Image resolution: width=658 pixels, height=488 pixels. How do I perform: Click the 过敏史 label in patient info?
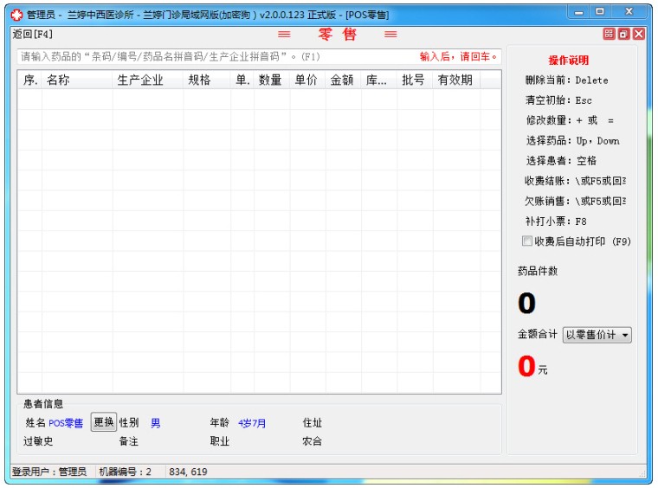[38, 441]
